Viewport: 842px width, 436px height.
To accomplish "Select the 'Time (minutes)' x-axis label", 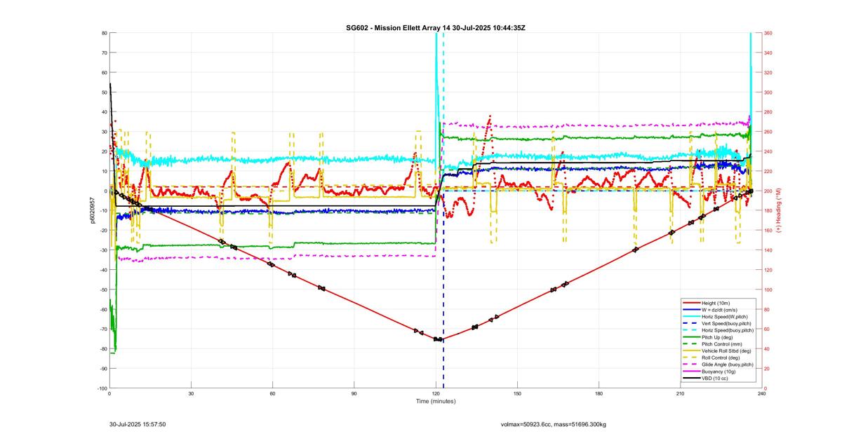I will [x=436, y=402].
